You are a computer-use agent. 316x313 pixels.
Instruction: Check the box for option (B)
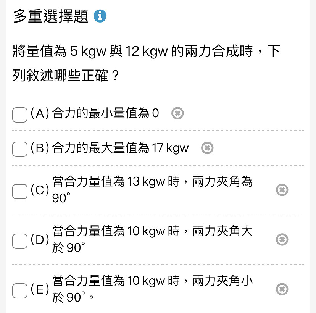coord(20,149)
